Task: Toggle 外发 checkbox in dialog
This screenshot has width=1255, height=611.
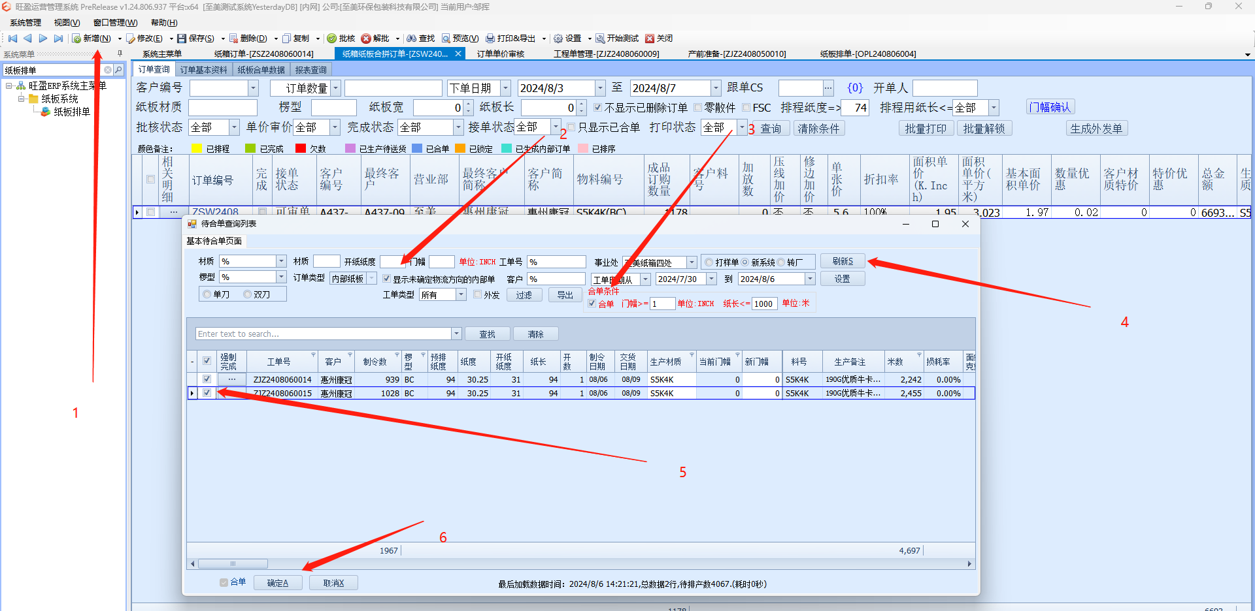Action: coord(478,294)
